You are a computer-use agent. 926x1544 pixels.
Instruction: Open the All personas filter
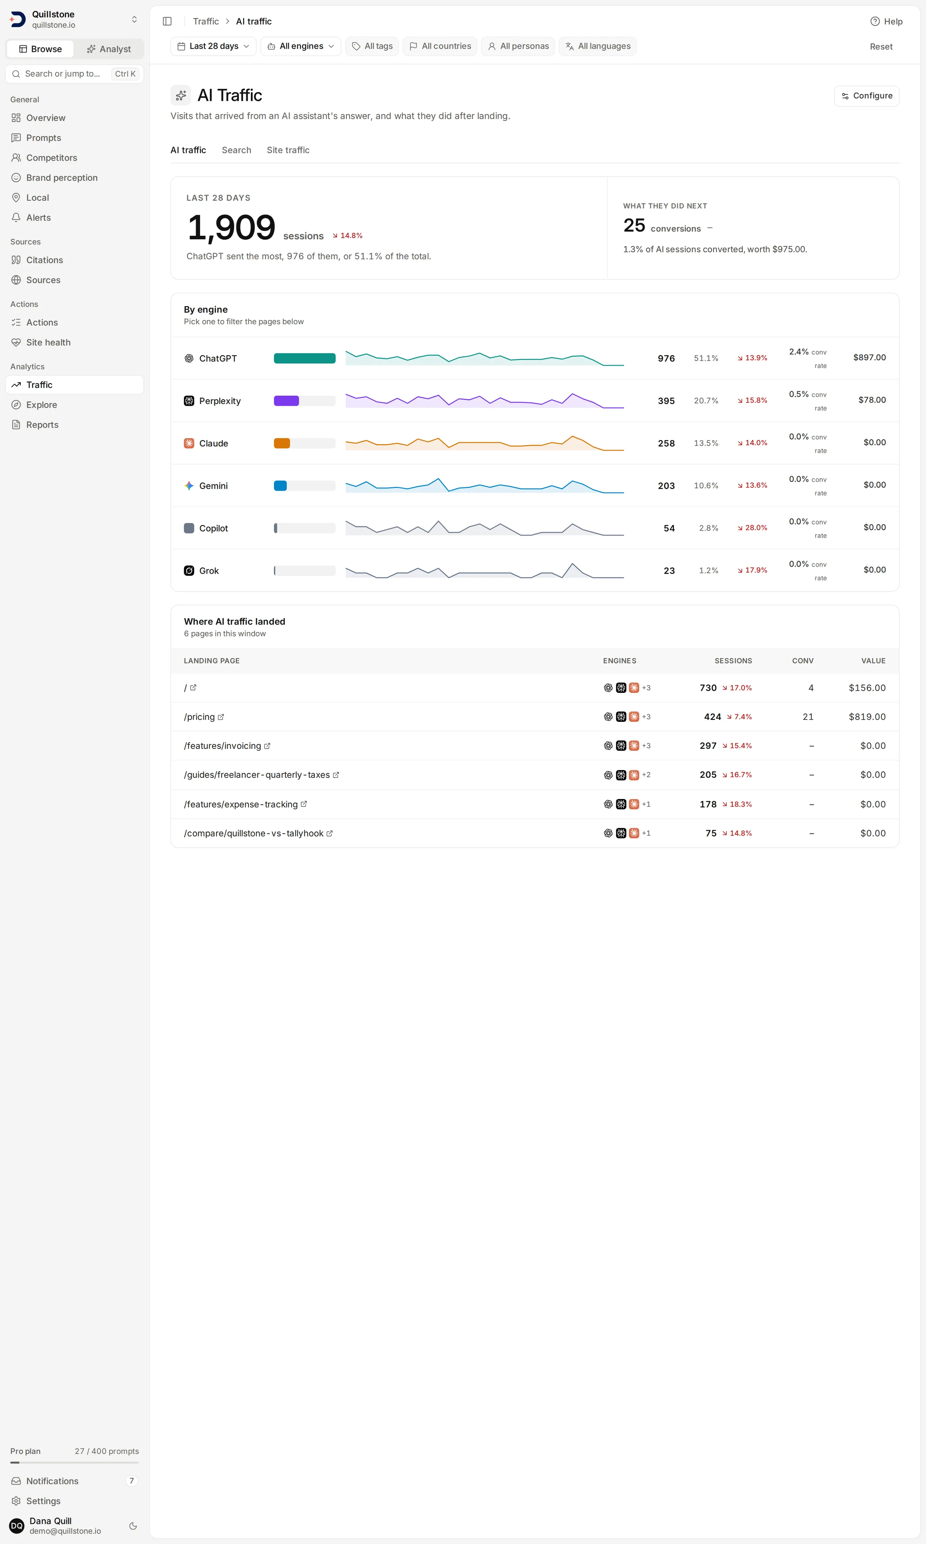(518, 46)
